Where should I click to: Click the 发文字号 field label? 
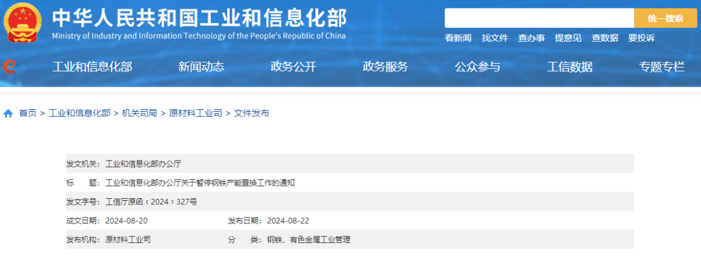(x=84, y=201)
